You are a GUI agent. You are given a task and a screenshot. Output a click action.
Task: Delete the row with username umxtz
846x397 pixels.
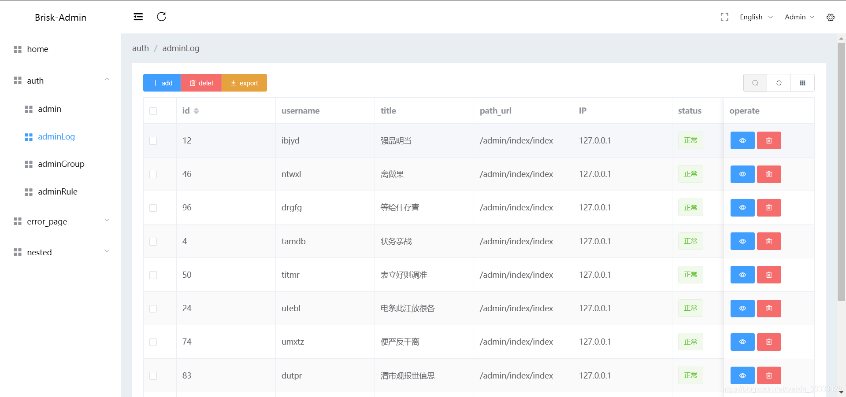(769, 342)
